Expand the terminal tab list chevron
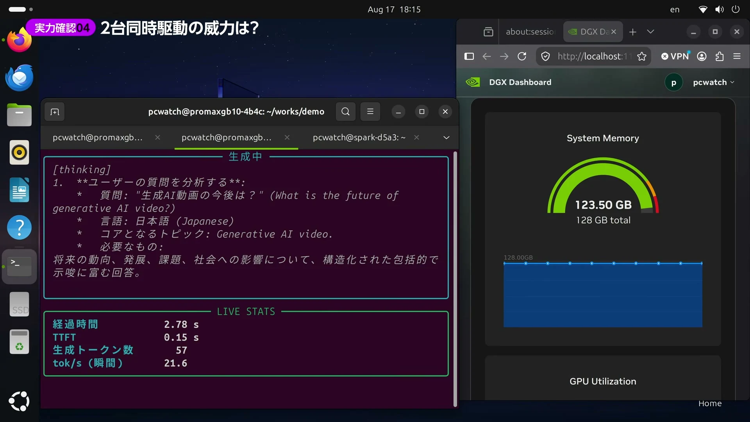The image size is (750, 422). 446,138
